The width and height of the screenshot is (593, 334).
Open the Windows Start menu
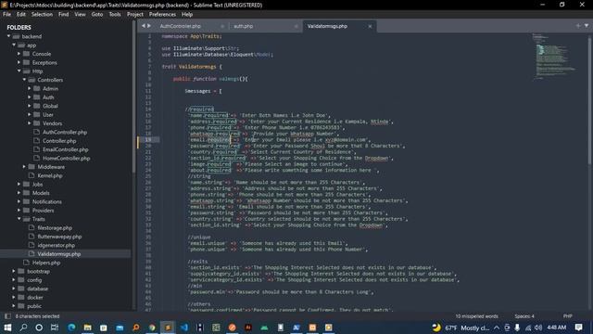click(x=7, y=328)
